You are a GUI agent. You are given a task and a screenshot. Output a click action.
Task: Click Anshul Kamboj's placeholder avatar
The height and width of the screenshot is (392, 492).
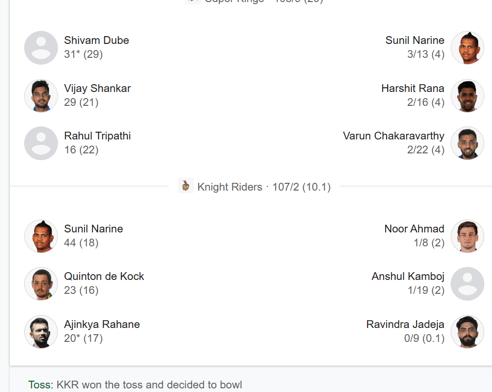467,284
